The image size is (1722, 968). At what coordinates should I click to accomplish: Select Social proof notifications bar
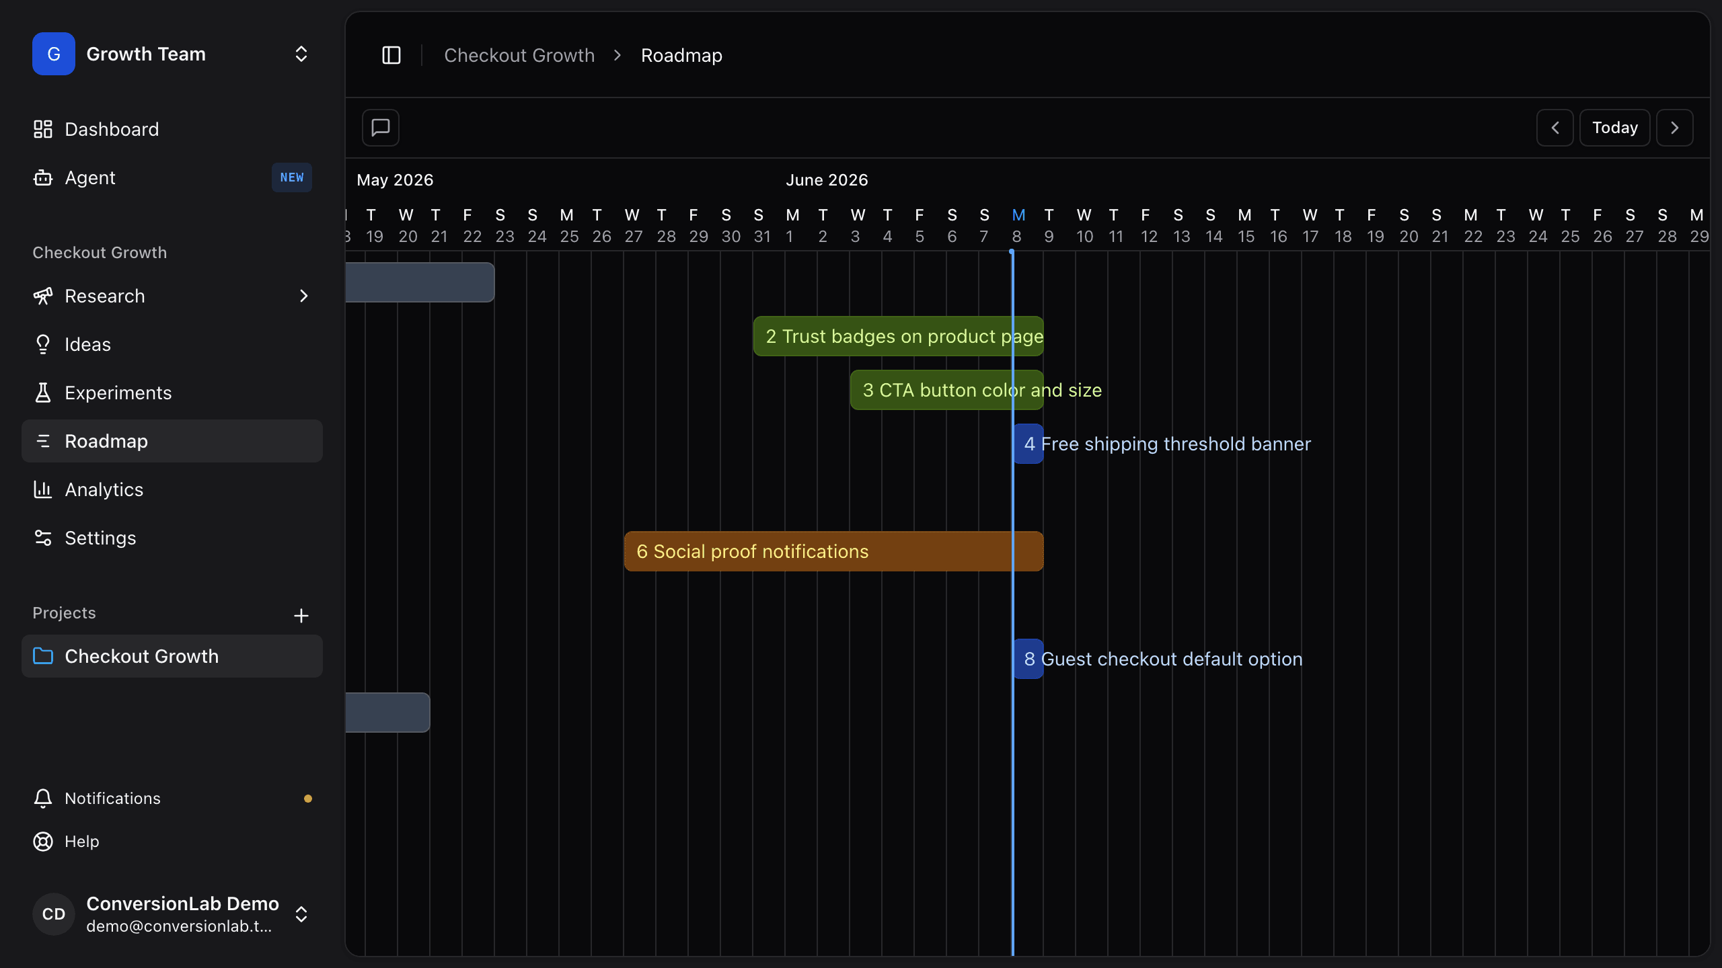point(834,551)
